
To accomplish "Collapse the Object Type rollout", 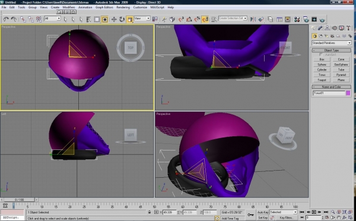I will pyautogui.click(x=332, y=50).
